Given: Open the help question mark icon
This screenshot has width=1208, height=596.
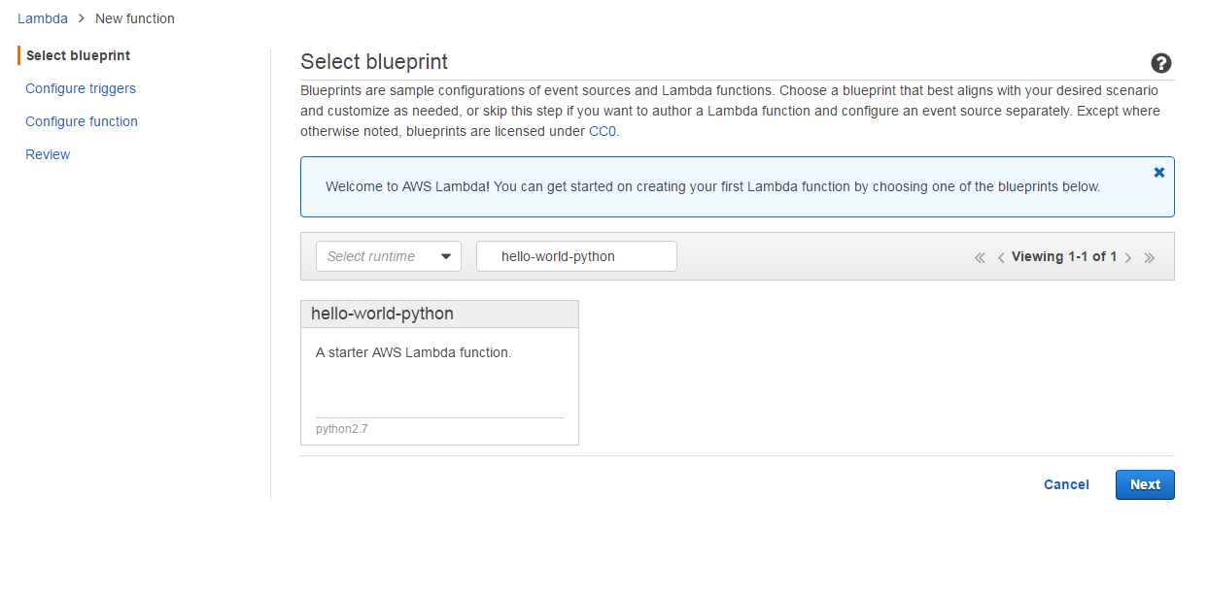Looking at the screenshot, I should click(x=1161, y=63).
